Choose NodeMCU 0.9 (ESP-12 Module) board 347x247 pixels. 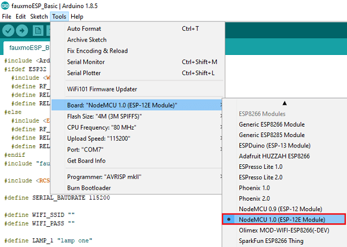coord(280,208)
